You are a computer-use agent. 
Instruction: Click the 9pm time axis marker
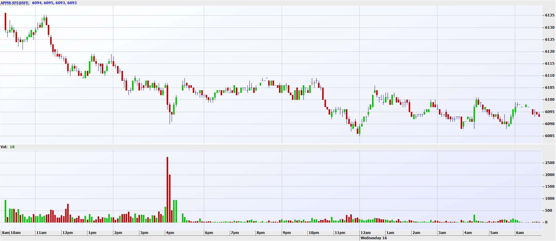coord(287,233)
